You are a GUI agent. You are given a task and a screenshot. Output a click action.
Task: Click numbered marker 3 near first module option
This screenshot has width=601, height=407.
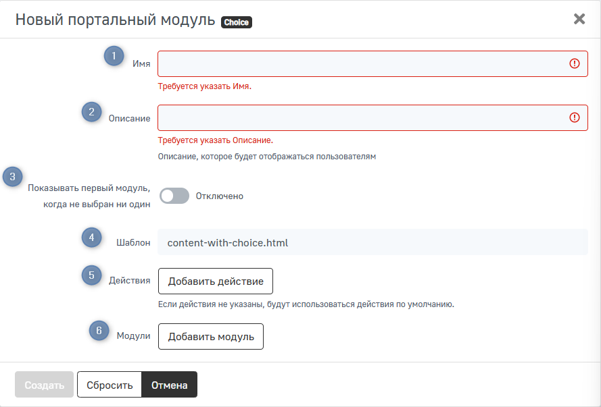click(x=12, y=177)
